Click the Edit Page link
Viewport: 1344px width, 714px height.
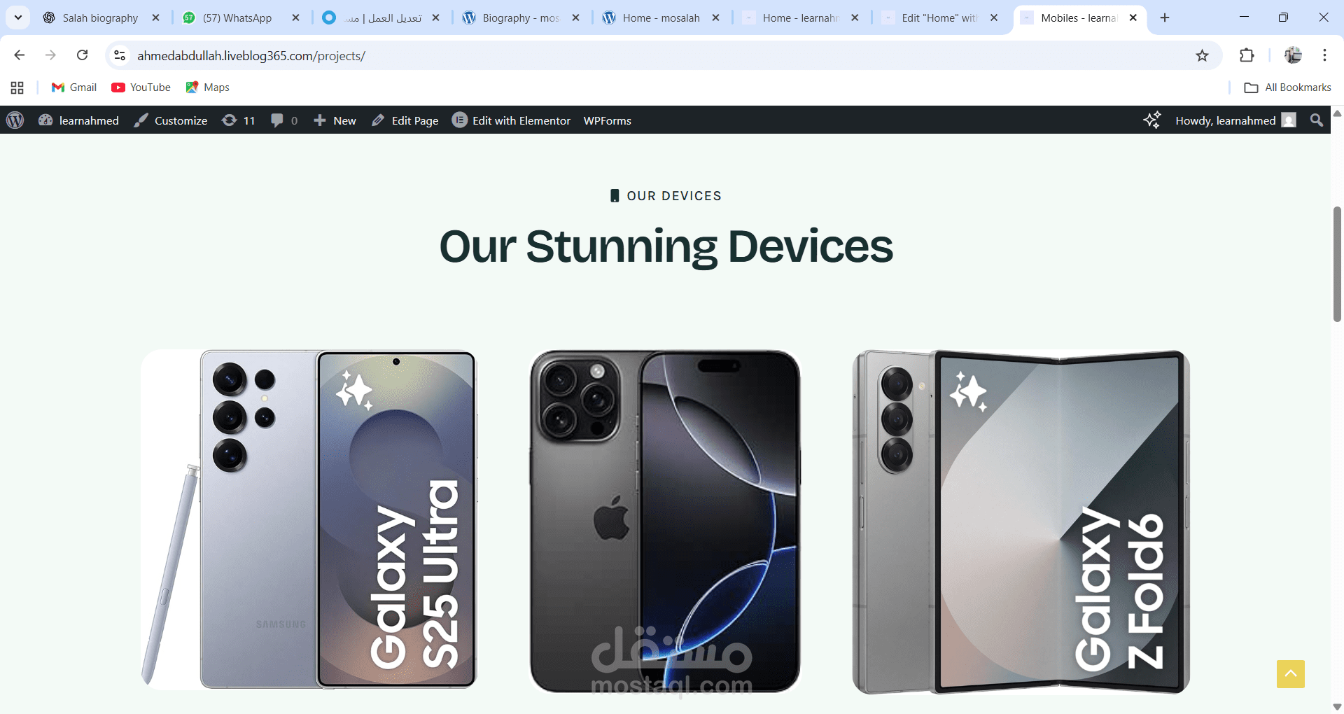405,120
